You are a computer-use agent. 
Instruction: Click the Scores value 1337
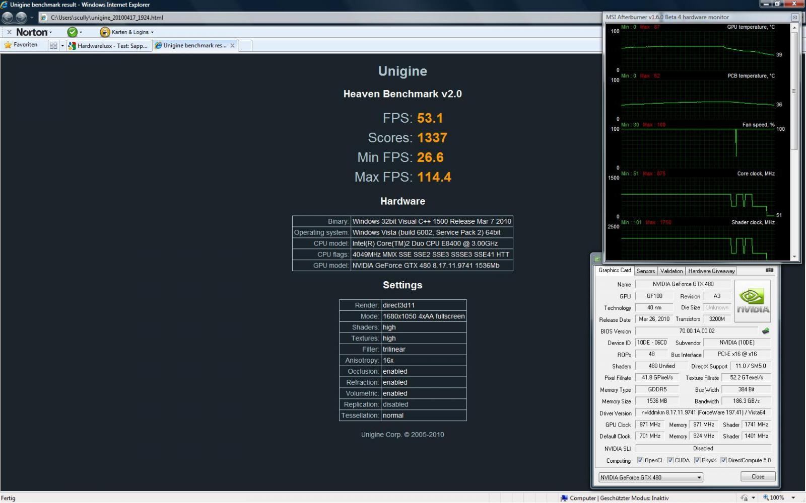tap(432, 138)
